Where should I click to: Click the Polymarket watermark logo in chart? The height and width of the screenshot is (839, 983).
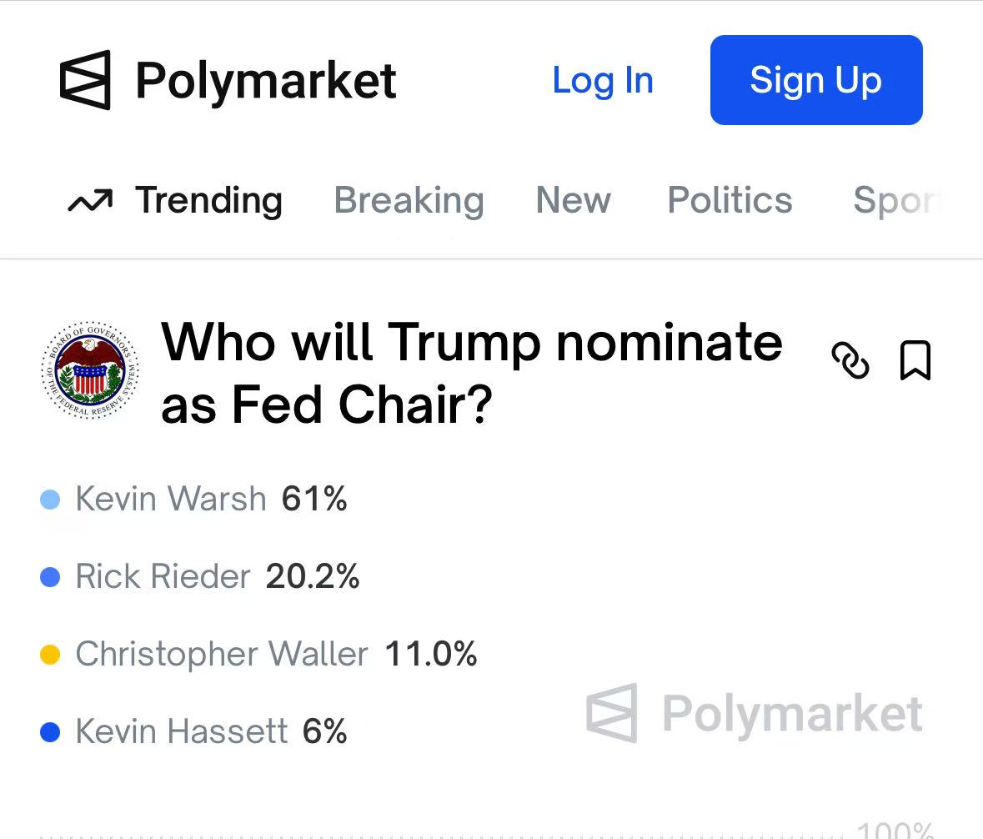(x=612, y=713)
